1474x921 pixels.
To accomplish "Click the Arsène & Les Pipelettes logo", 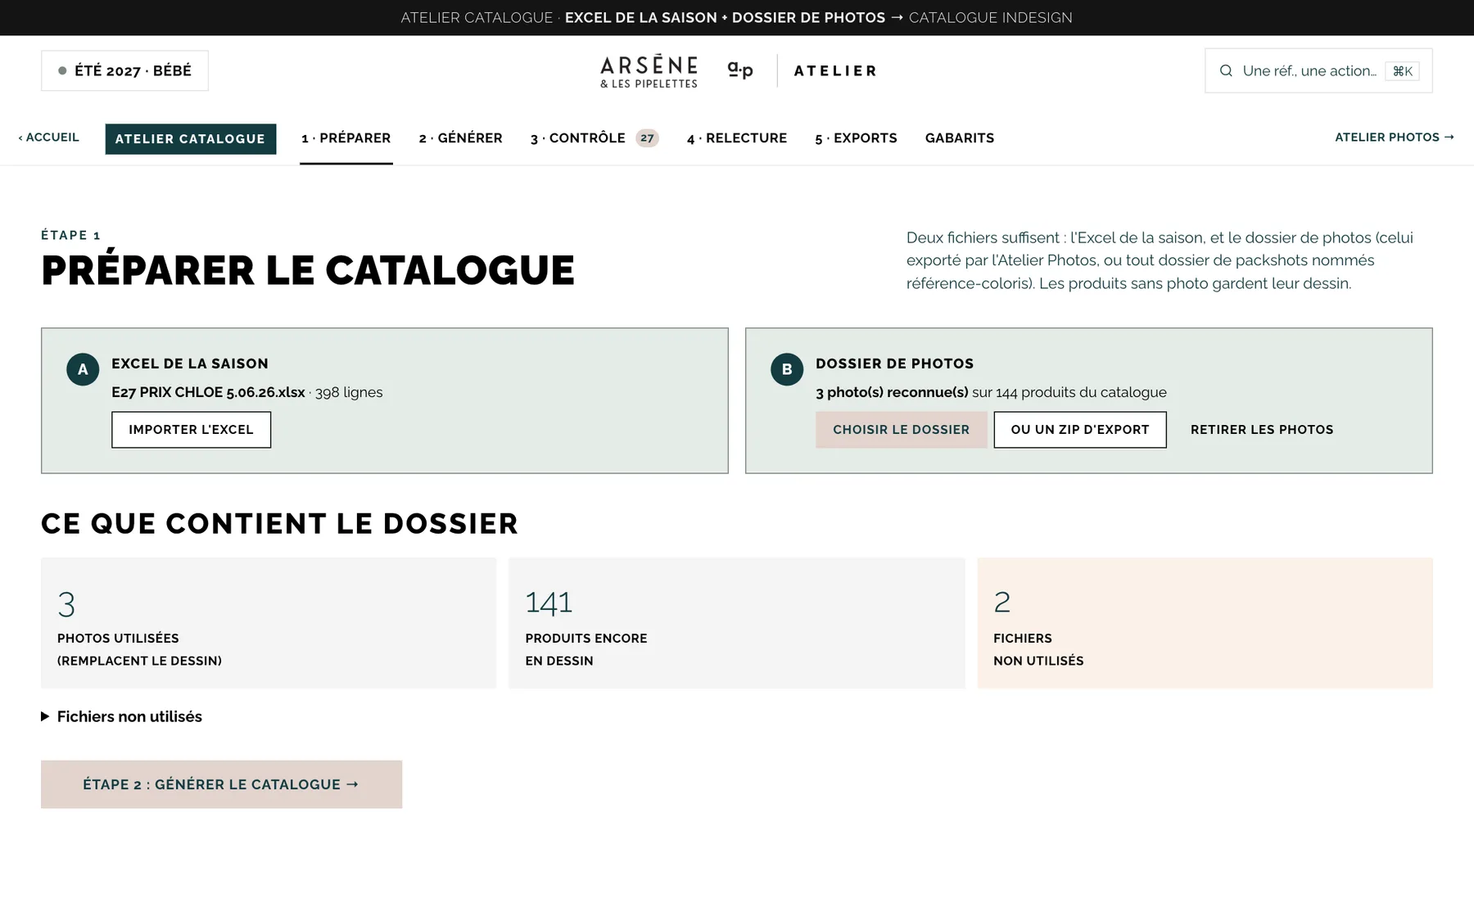I will point(649,71).
